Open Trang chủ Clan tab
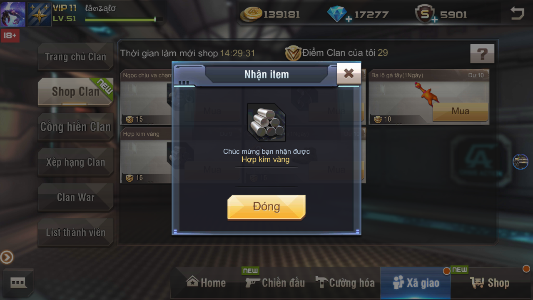The height and width of the screenshot is (300, 533). point(75,57)
